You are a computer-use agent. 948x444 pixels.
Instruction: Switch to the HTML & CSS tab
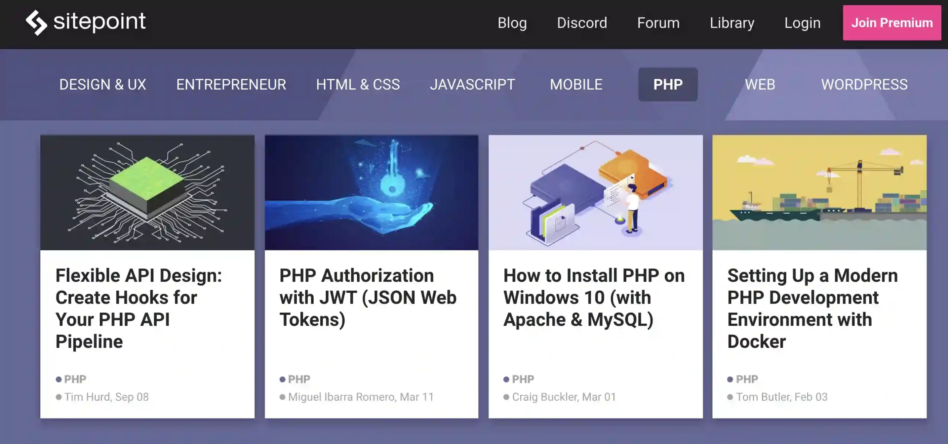[x=358, y=84]
